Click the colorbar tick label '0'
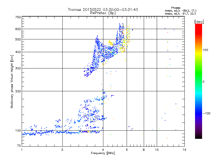Viewport: 217px width, 163px height. 203,82
